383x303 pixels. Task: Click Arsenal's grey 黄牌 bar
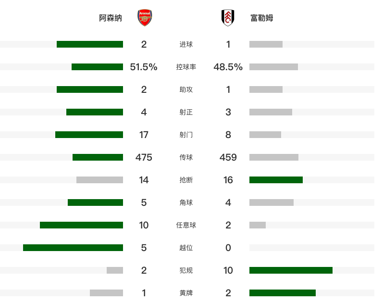(107, 293)
